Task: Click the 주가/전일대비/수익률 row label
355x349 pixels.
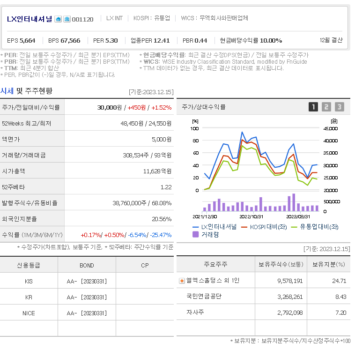Action: pyautogui.click(x=31, y=107)
